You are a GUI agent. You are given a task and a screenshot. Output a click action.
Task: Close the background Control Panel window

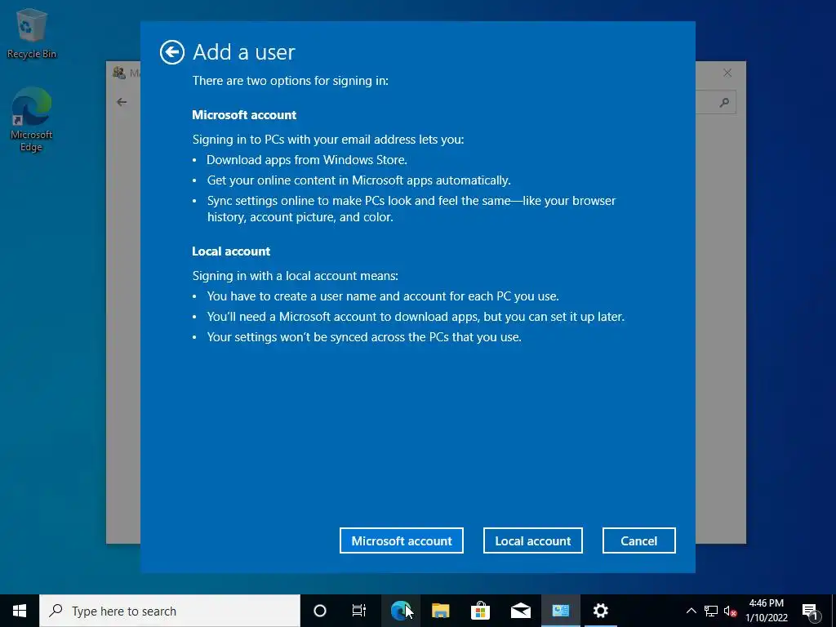727,73
